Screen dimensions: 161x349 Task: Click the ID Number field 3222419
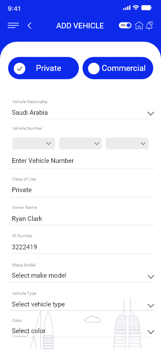[x=82, y=247]
